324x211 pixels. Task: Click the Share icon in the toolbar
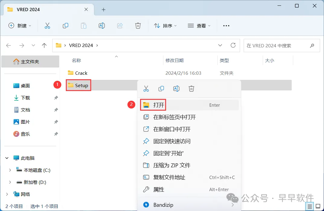(120, 26)
